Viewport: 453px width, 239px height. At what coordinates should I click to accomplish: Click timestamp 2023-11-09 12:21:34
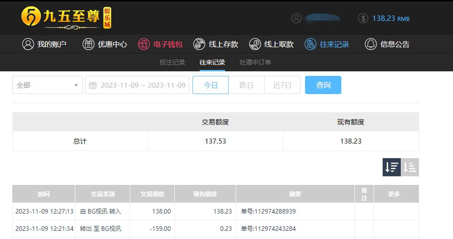[44, 229]
